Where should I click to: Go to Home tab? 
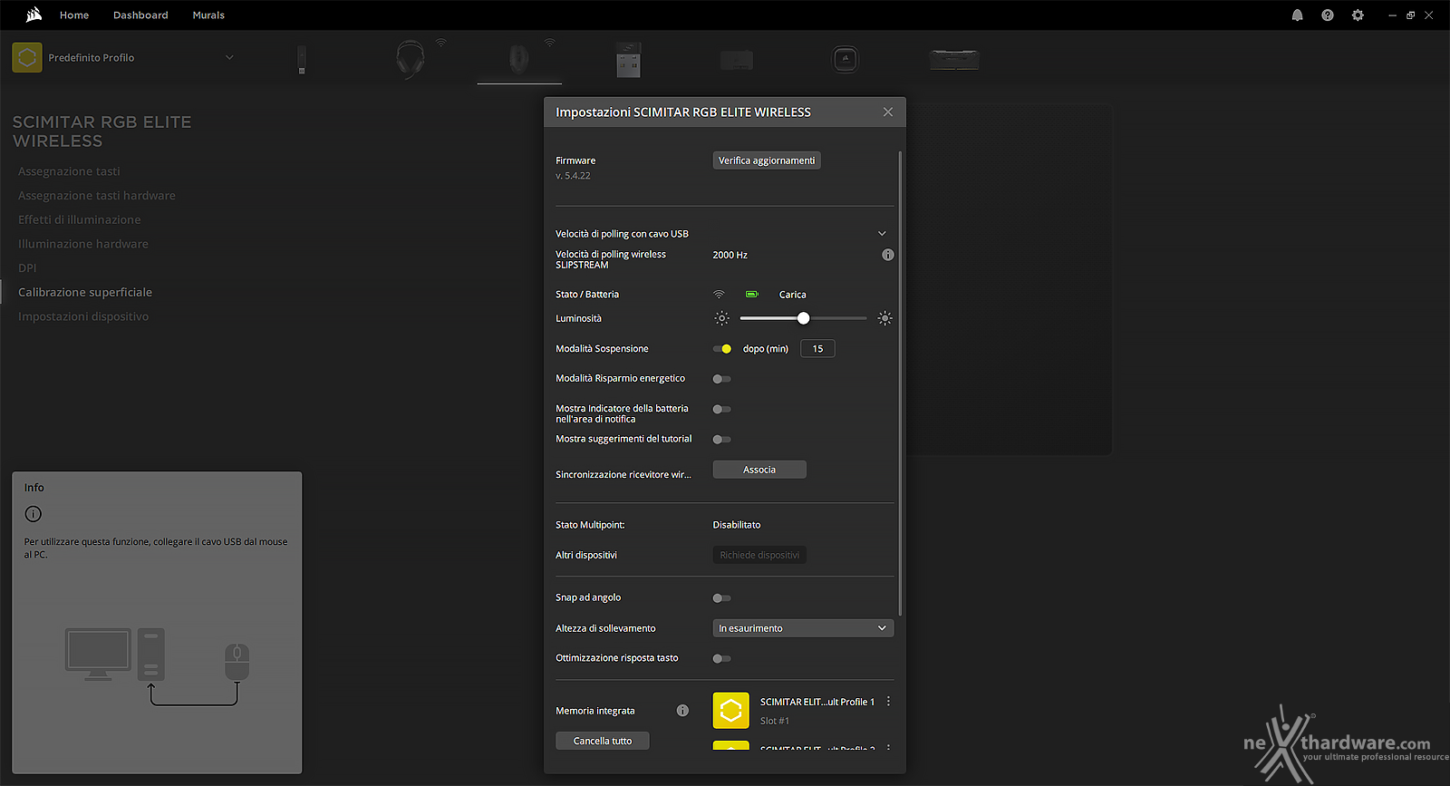click(x=74, y=15)
